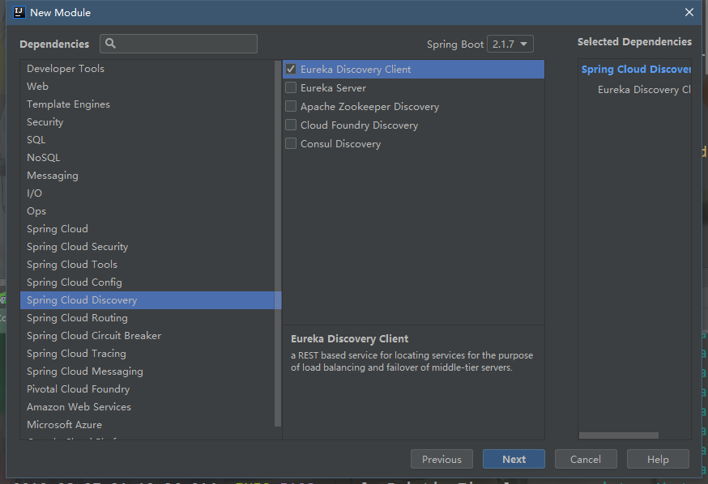Image resolution: width=708 pixels, height=484 pixels.
Task: Select Spring Cloud Tools category
Action: [x=147, y=265]
